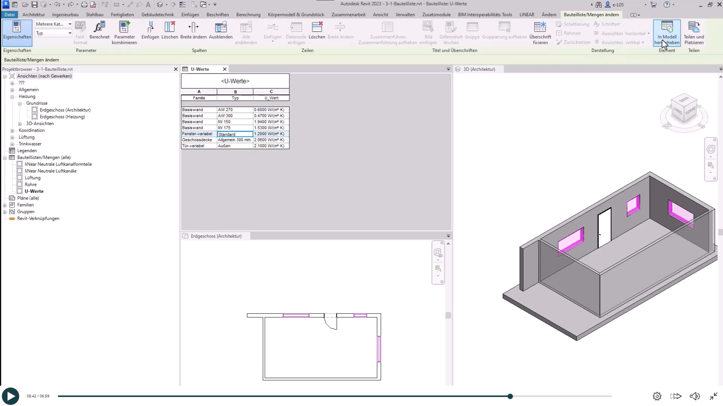Switch to the Gebäudetechnik ribbon tab
Screen dimensions: 723x406
click(x=158, y=15)
